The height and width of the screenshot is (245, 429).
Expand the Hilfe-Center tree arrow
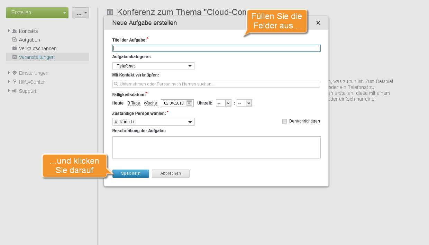click(9, 82)
